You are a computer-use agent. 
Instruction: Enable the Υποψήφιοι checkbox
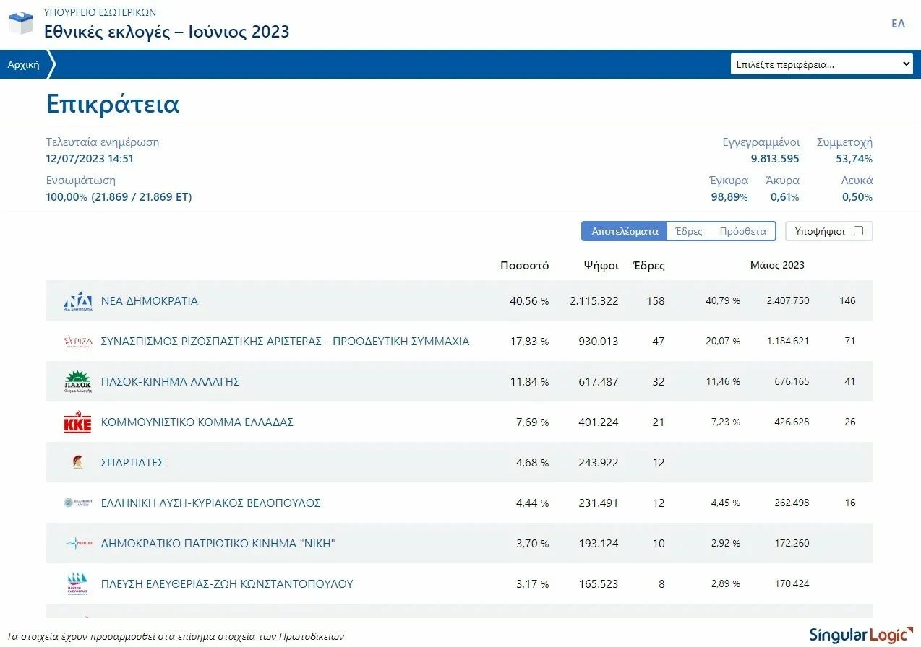[858, 231]
